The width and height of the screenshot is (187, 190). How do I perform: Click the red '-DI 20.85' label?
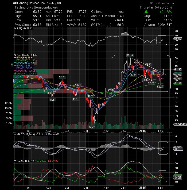pos(53,161)
